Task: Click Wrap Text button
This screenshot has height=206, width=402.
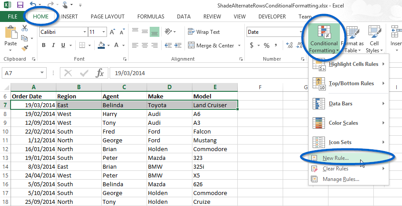Action: (x=203, y=32)
